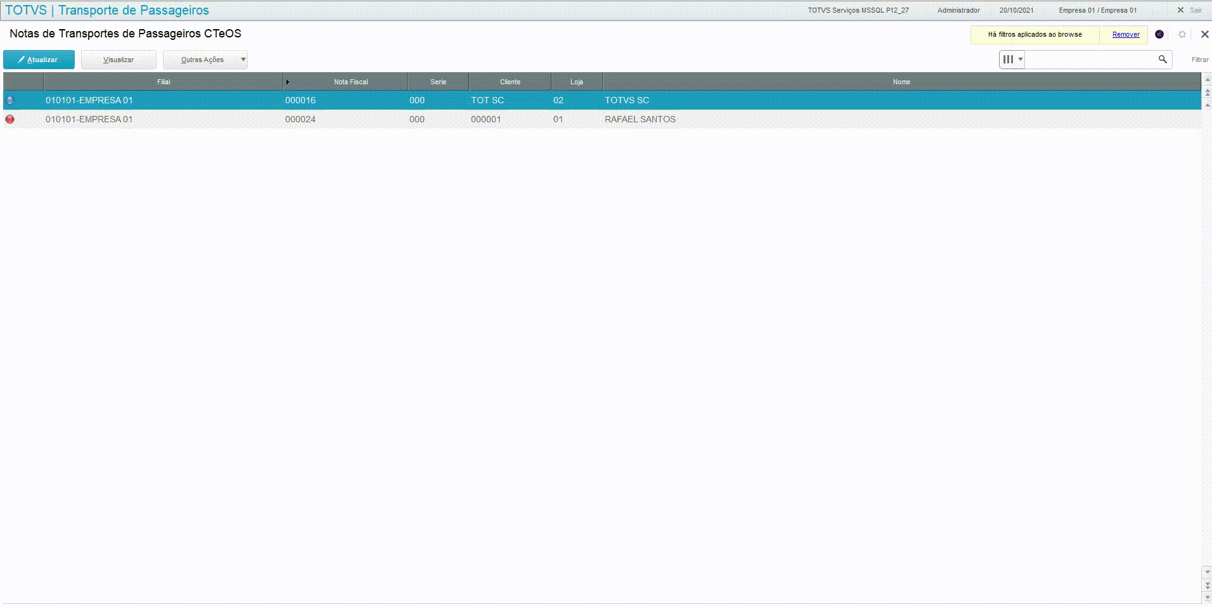Click Loja cell 01

coord(577,119)
